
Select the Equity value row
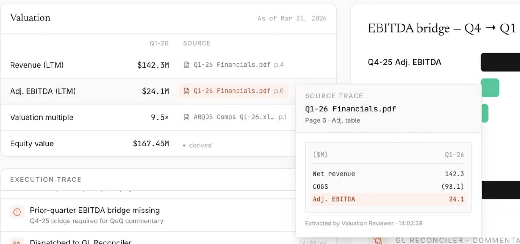[148, 143]
